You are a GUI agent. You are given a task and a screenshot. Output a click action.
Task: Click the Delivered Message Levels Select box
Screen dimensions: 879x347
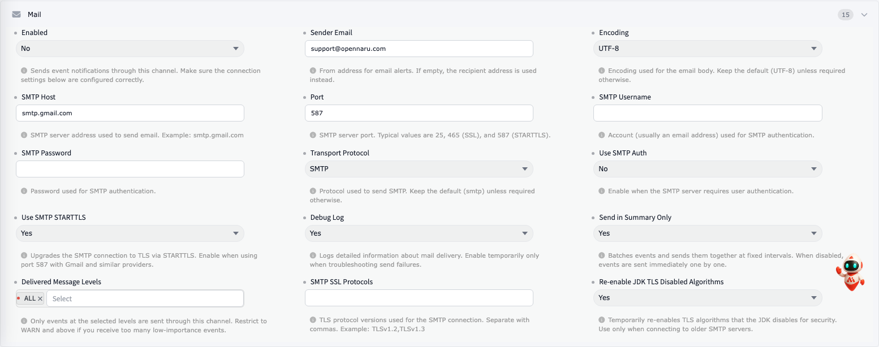(x=145, y=298)
